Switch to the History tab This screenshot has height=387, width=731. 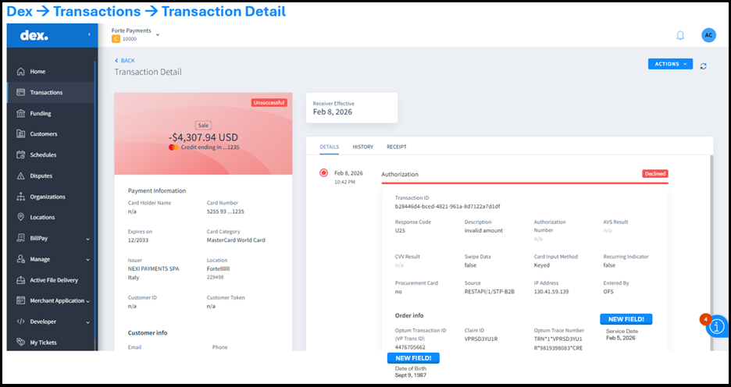[362, 147]
